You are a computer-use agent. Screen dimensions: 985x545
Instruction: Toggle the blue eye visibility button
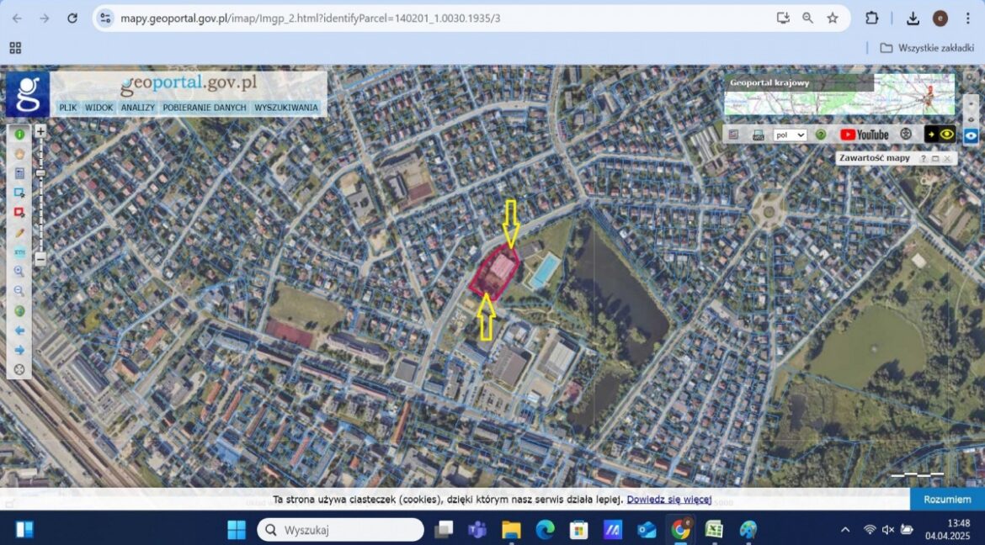pos(972,135)
